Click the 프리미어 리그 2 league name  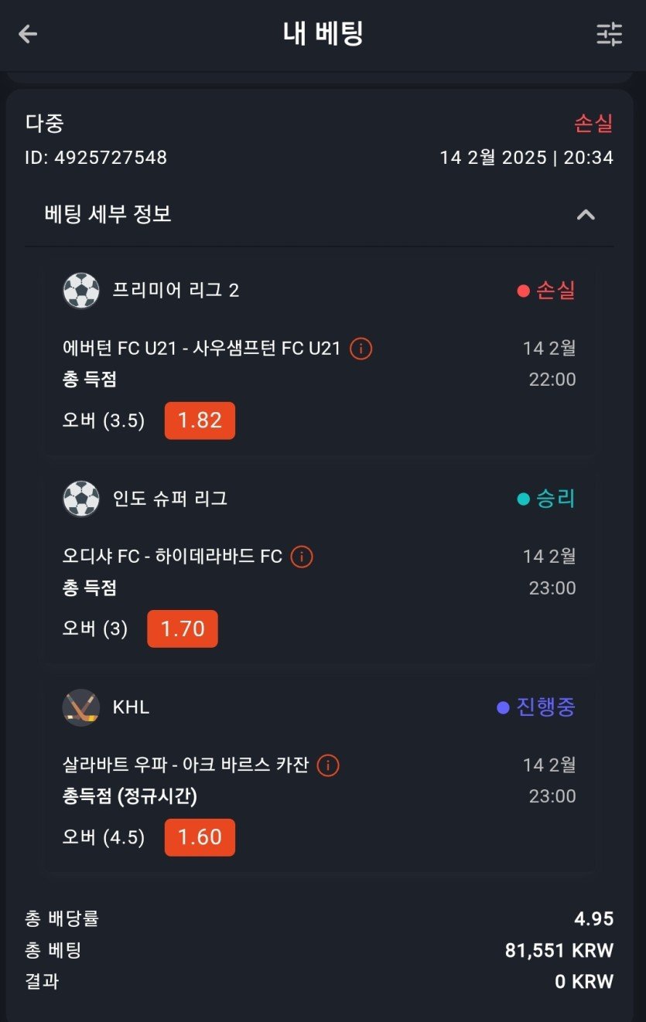tap(176, 291)
